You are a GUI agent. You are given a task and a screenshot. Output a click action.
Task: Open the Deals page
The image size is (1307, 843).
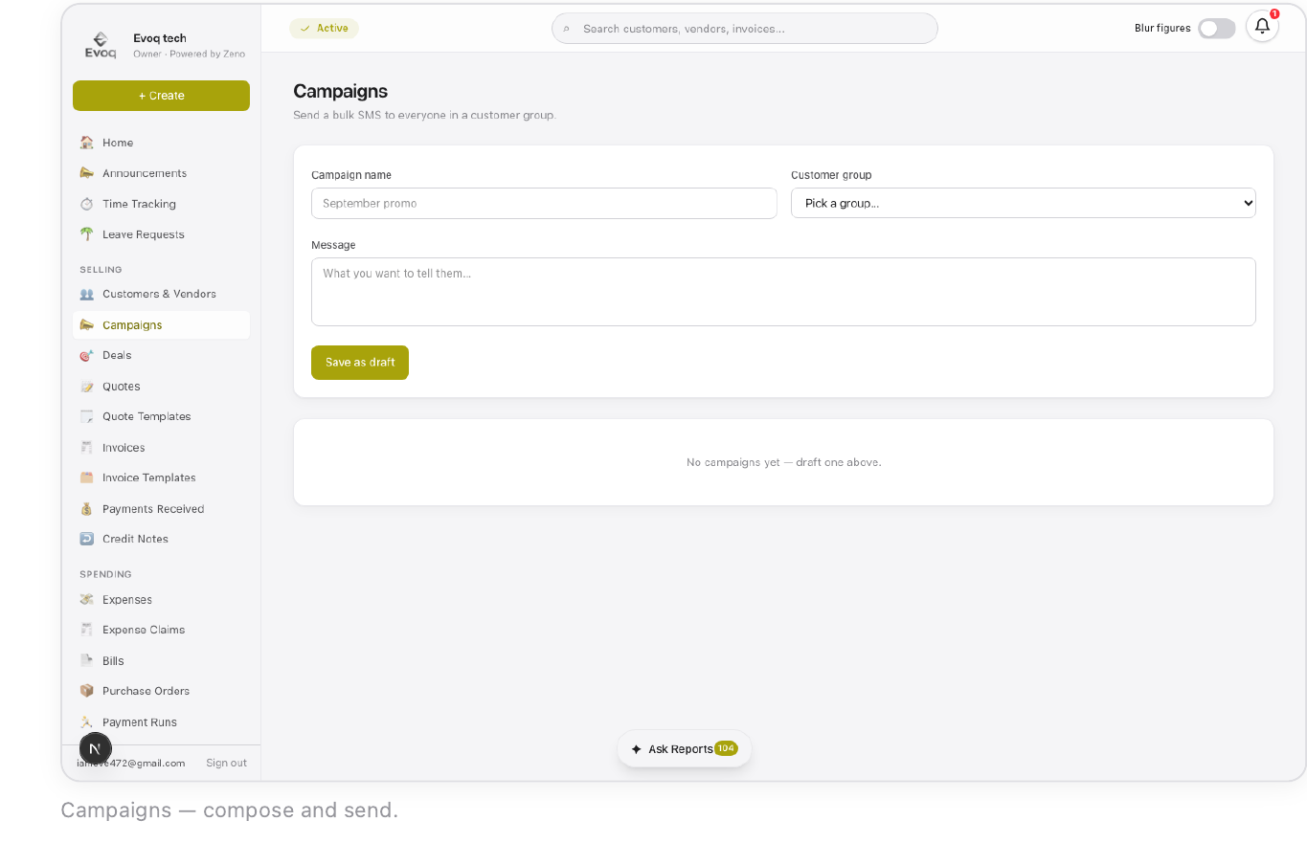pyautogui.click(x=161, y=355)
